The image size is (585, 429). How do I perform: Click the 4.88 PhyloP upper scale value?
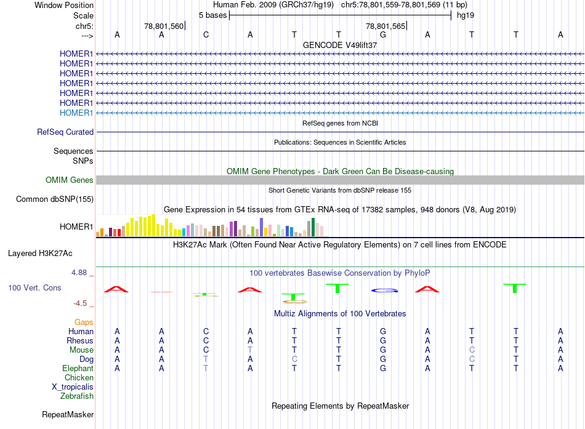(79, 273)
